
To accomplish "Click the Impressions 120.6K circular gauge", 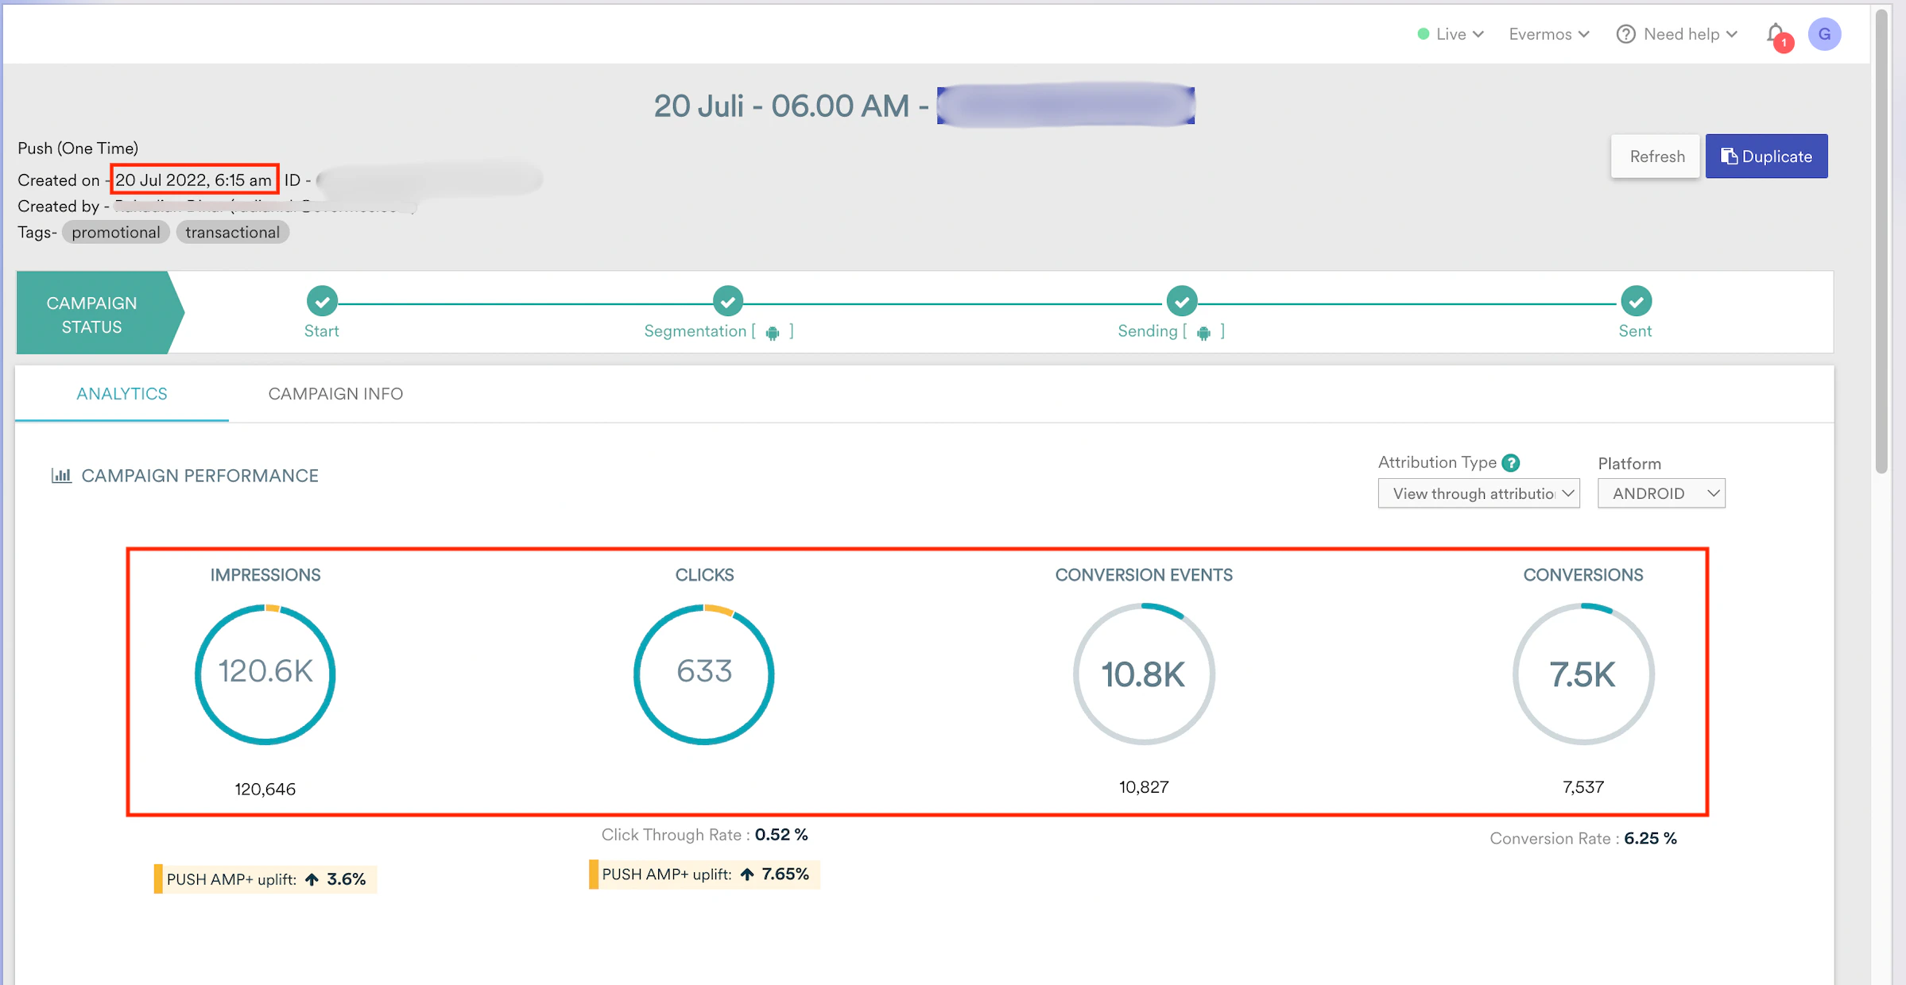I will (265, 674).
